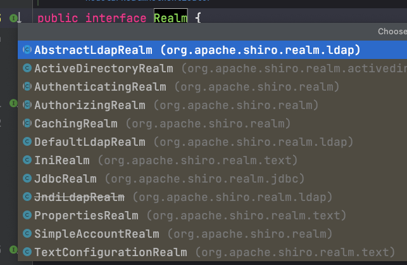This screenshot has width=407, height=265.
Task: Click the abstract class icon beside AbstractLdapRealm
Action: (x=27, y=49)
